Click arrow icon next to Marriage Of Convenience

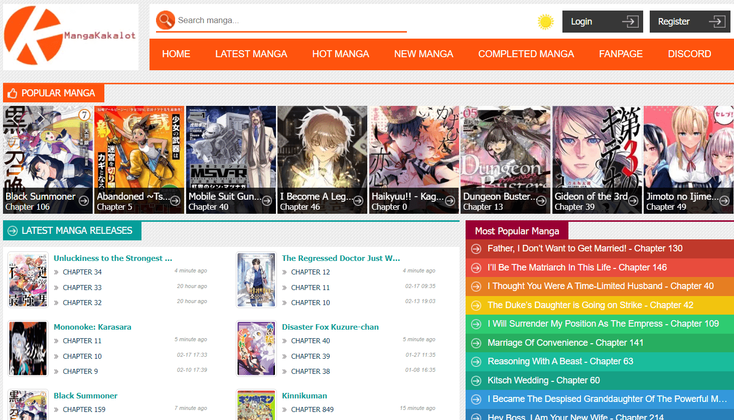476,343
